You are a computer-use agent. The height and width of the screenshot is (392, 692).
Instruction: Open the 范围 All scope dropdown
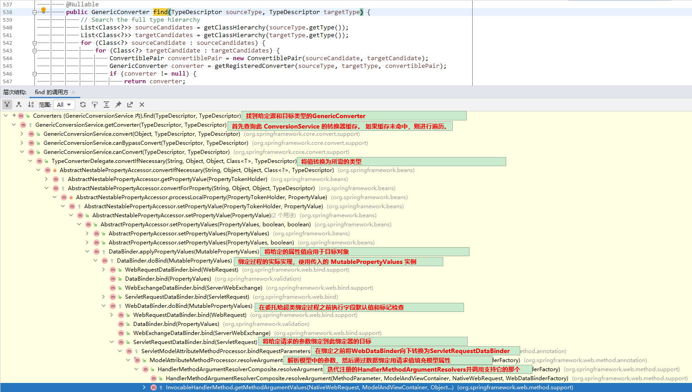(64, 105)
